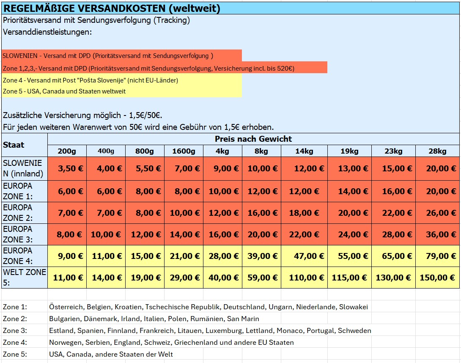This screenshot has height=363, width=461.
Task: Click the '400g' column header
Action: click(x=106, y=151)
